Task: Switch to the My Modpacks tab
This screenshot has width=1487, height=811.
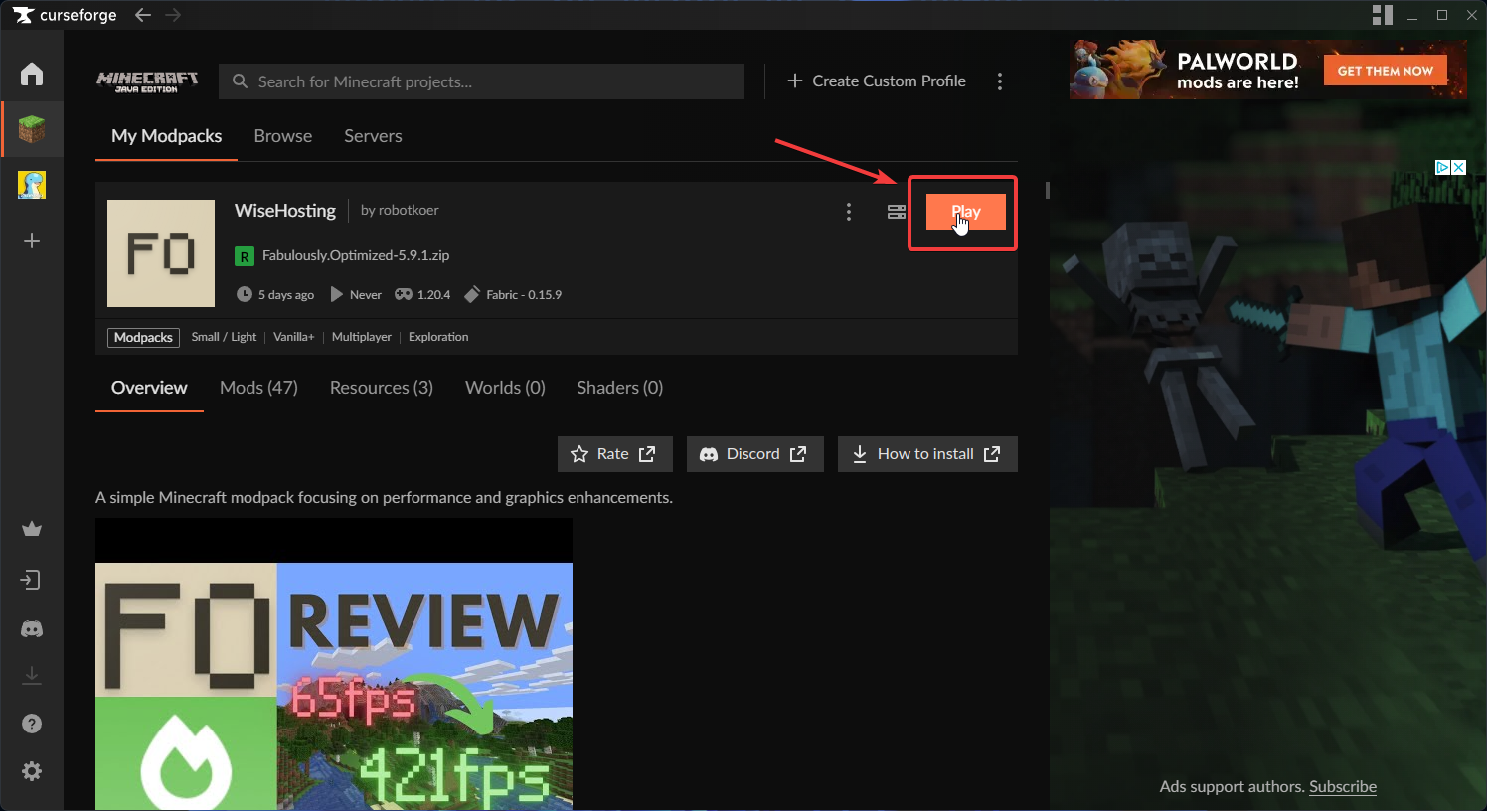Action: tap(166, 136)
